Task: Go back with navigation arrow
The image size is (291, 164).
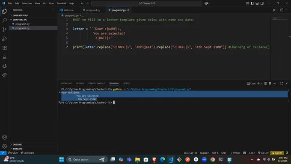Action: 82,3
